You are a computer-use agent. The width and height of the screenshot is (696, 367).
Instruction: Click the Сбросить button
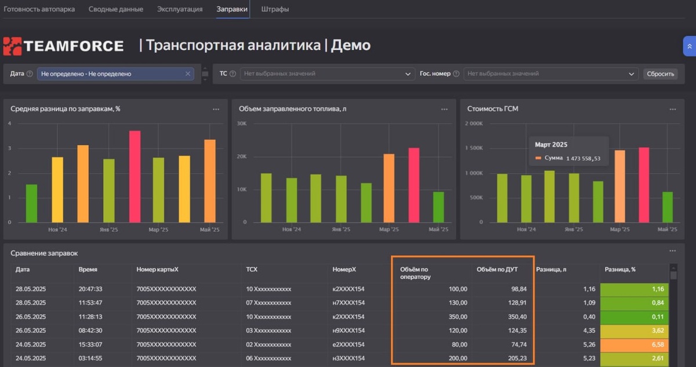pyautogui.click(x=660, y=74)
